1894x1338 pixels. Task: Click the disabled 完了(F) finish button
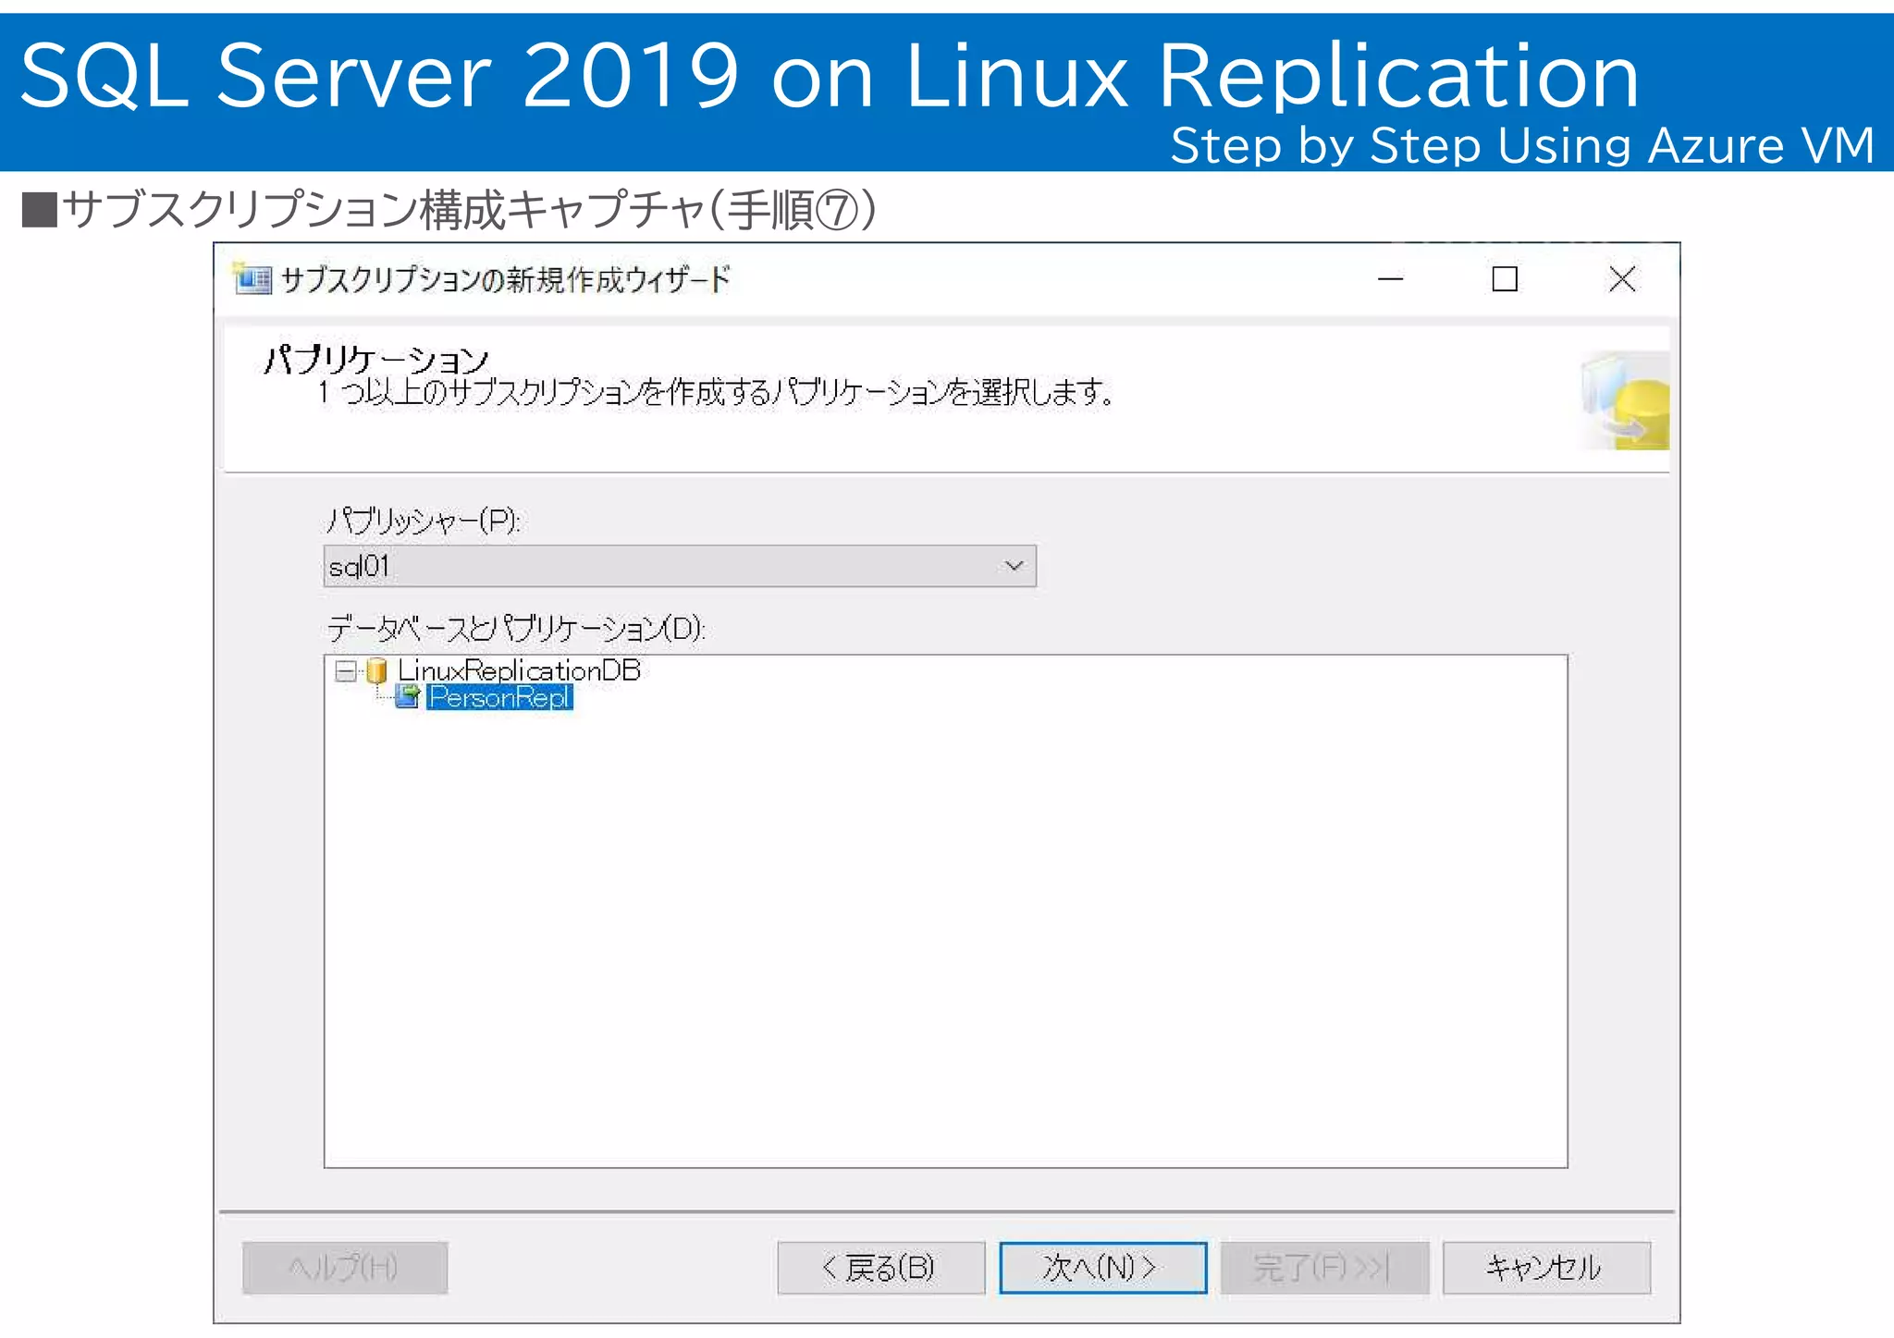1324,1268
